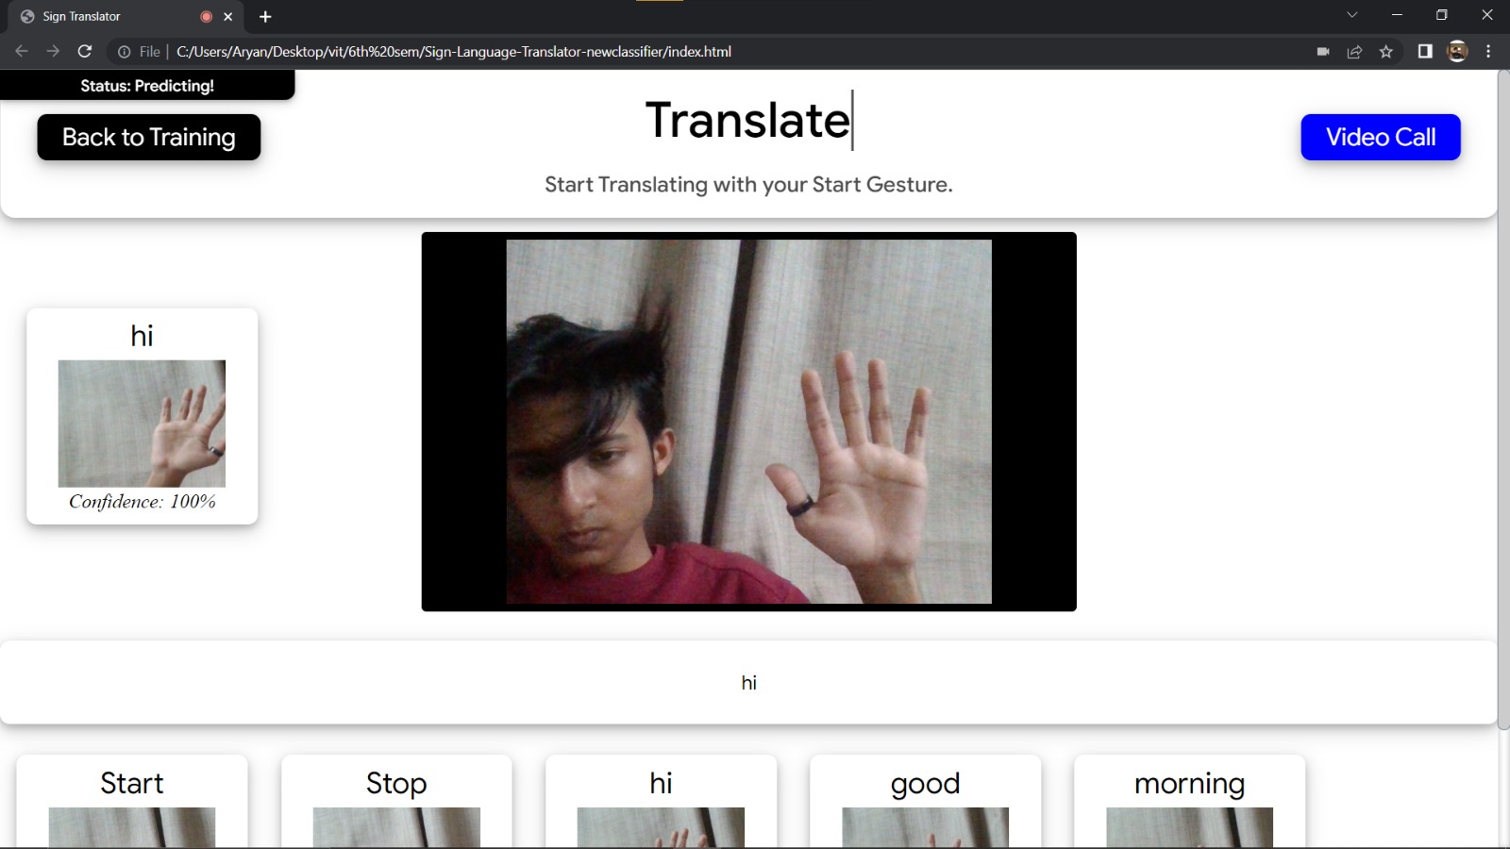1510x849 pixels.
Task: Click the Status: Predicting! indicator
Action: click(147, 85)
